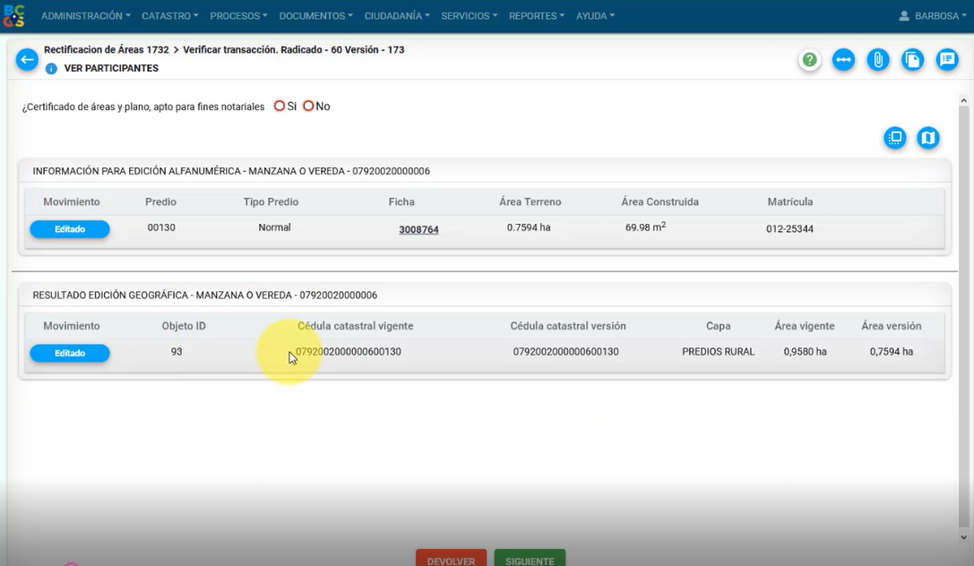Screen dimensions: 974x566
Task: Select the 'Si' radio option
Action: 280,106
